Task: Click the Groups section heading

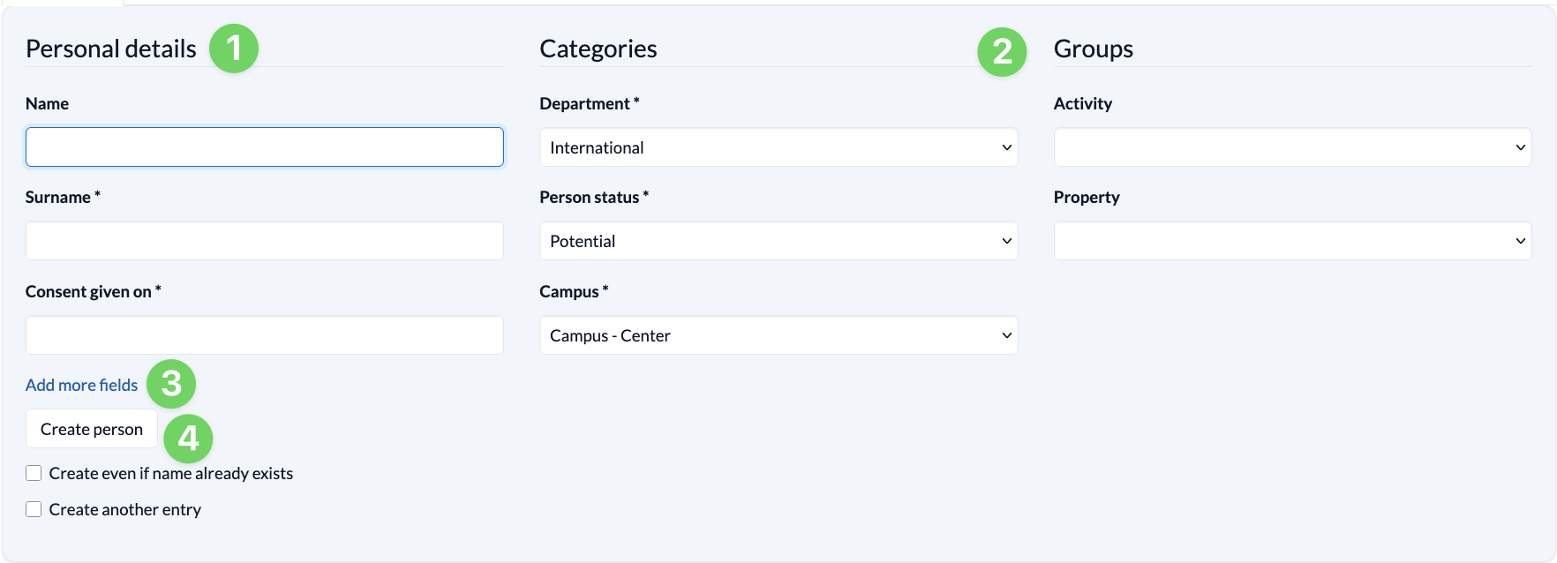Action: pyautogui.click(x=1094, y=49)
